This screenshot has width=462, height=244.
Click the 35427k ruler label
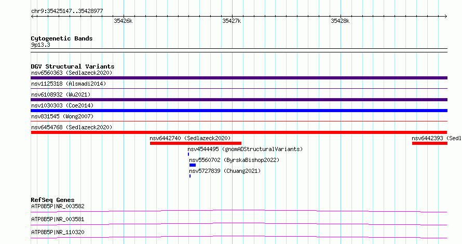point(232,21)
